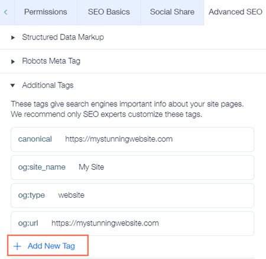The height and width of the screenshot is (259, 266).
Task: Expand the Structured Data Markup arrow
Action: [x=13, y=38]
